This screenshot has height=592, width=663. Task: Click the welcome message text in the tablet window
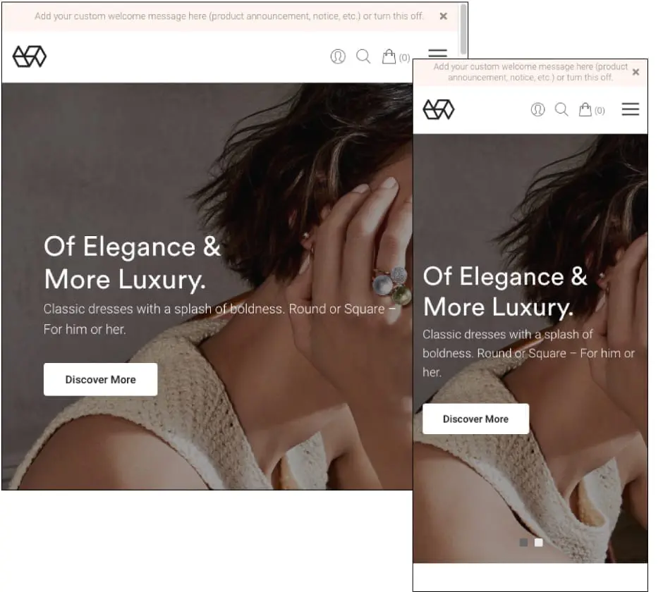229,16
